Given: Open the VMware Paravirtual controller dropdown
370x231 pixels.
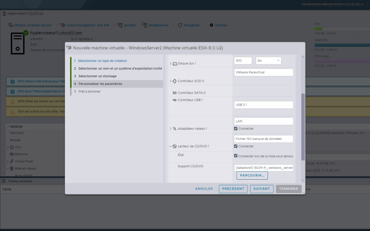Looking at the screenshot, I should 263,72.
